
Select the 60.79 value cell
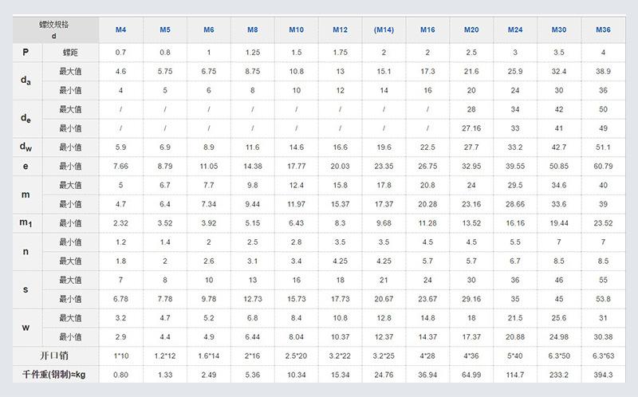click(603, 166)
